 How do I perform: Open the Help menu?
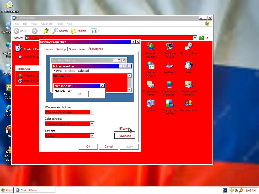[69, 24]
